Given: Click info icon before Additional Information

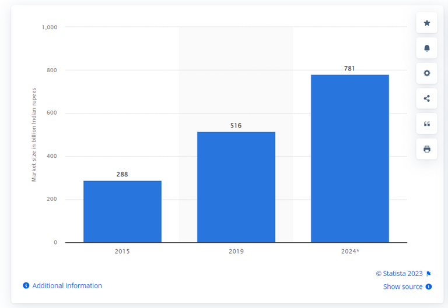Looking at the screenshot, I should click(26, 286).
